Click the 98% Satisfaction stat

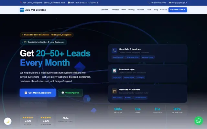pyautogui.click(x=177, y=110)
